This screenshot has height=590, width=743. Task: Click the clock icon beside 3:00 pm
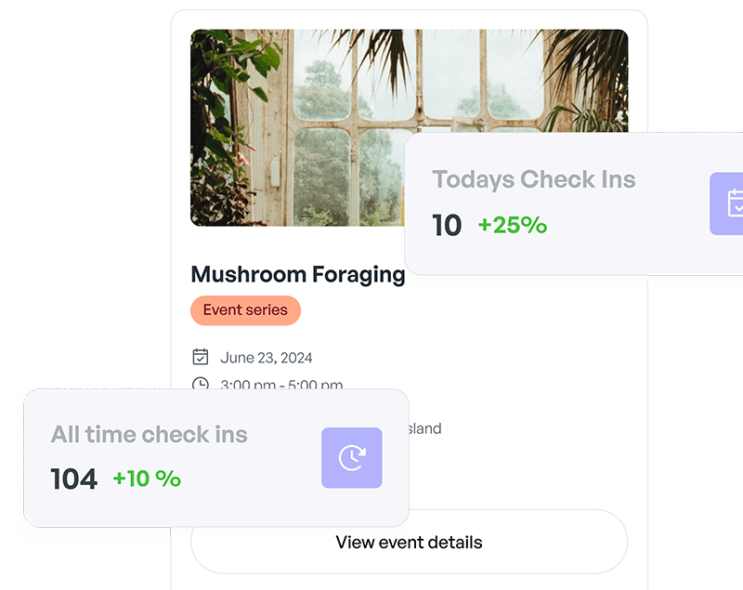click(x=201, y=383)
